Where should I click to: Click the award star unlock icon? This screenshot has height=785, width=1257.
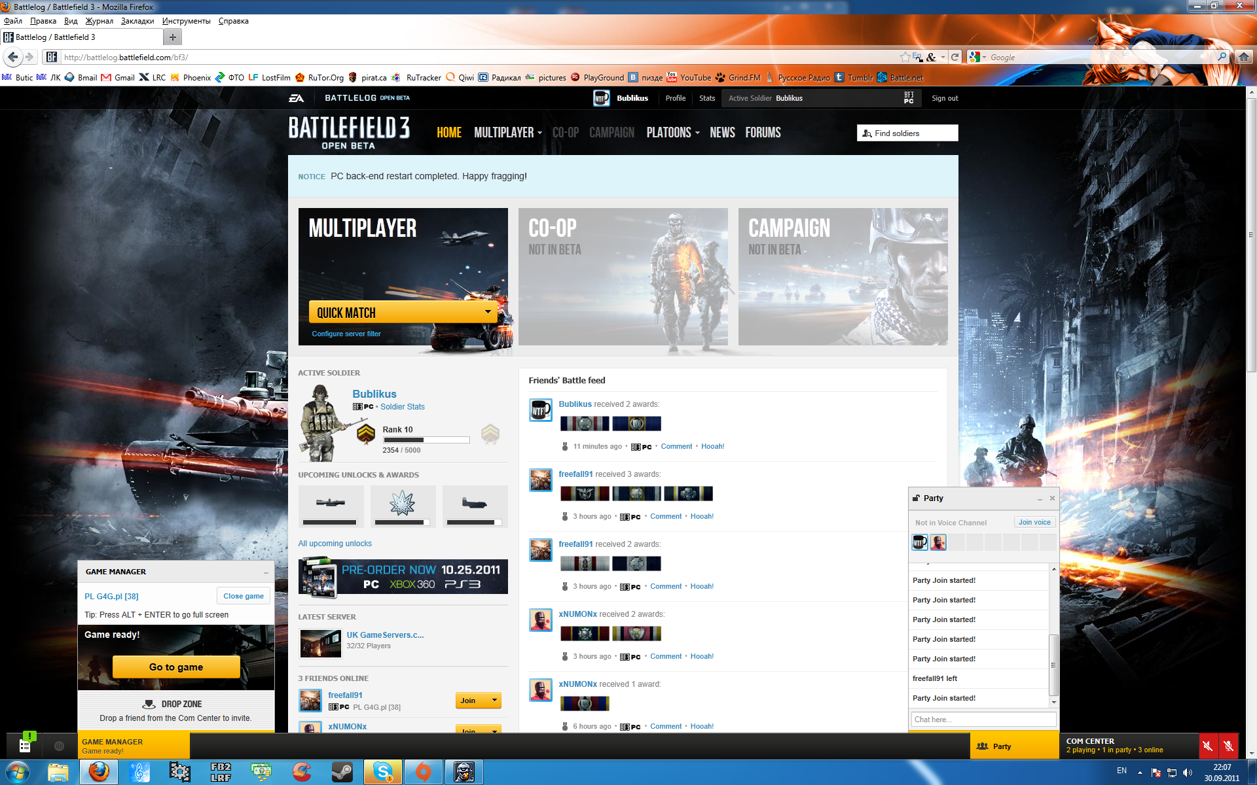click(x=402, y=502)
